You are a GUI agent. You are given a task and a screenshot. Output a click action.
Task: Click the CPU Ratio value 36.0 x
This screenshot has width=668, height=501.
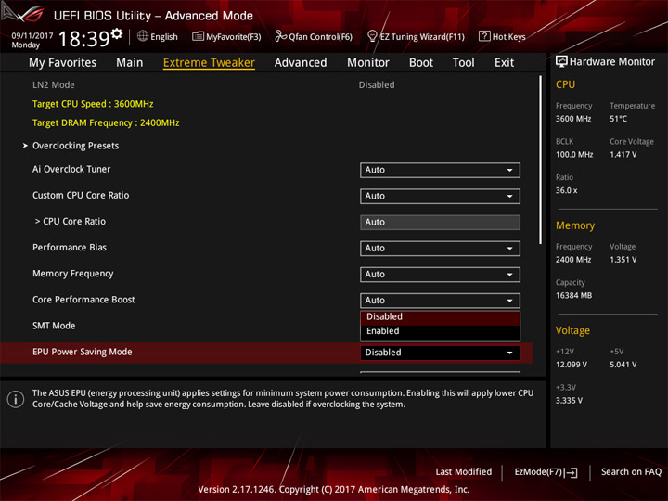567,190
